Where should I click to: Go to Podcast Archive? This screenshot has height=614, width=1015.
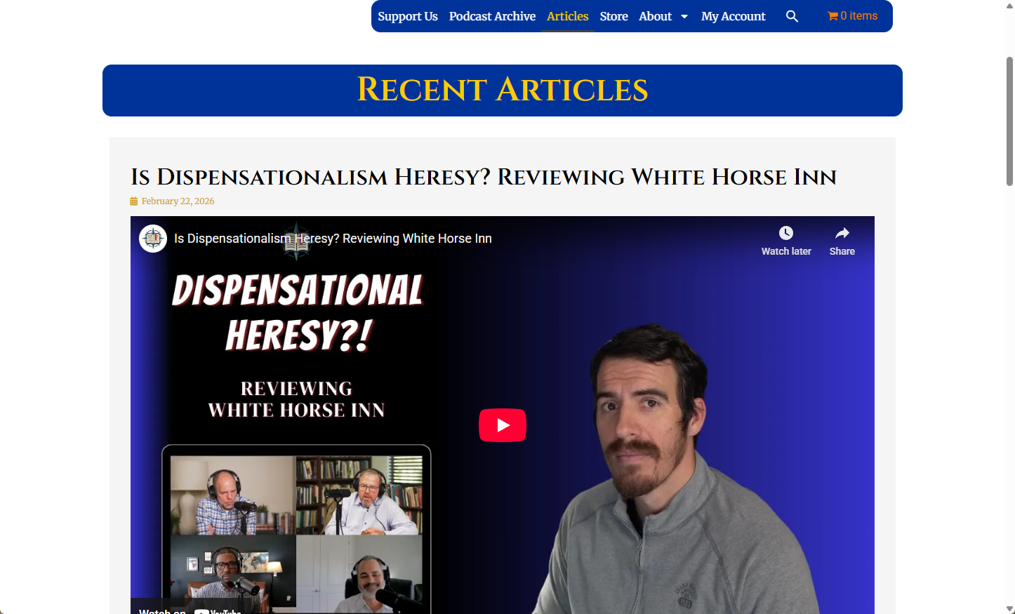click(492, 16)
